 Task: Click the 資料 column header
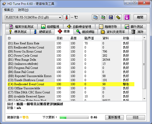coord(111,38)
